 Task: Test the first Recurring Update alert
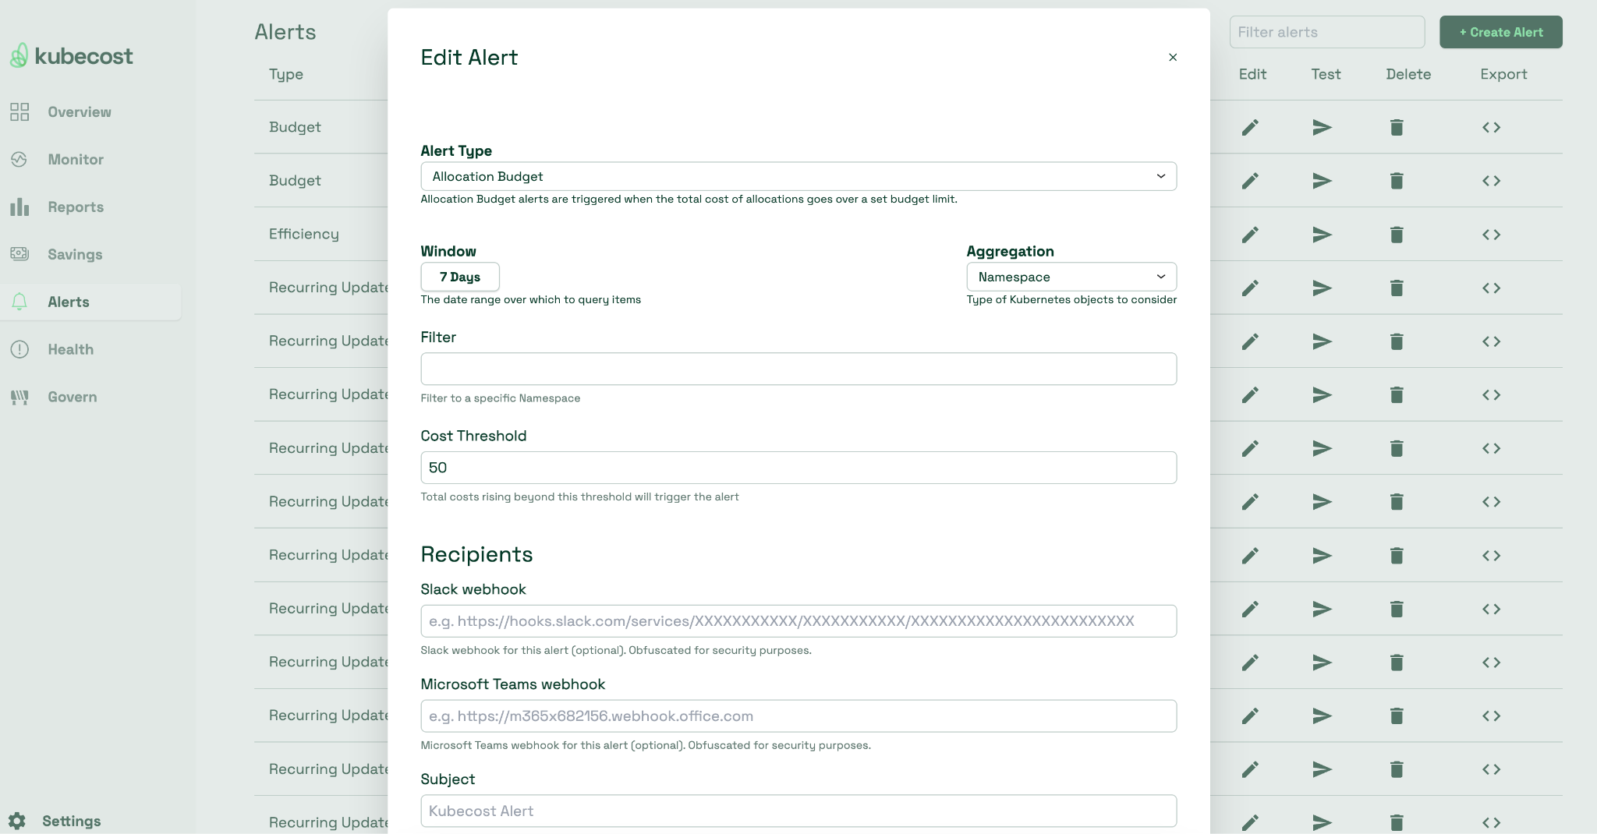click(1322, 288)
